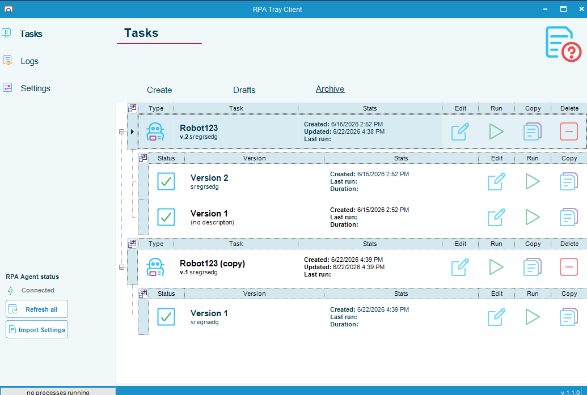Select the Version 2 row label
This screenshot has height=395, width=587.
click(x=209, y=178)
